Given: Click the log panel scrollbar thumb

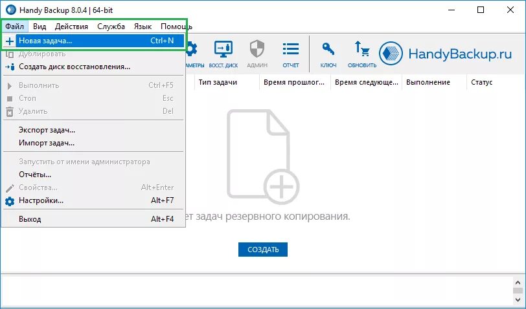Looking at the screenshot, I should pos(518,290).
